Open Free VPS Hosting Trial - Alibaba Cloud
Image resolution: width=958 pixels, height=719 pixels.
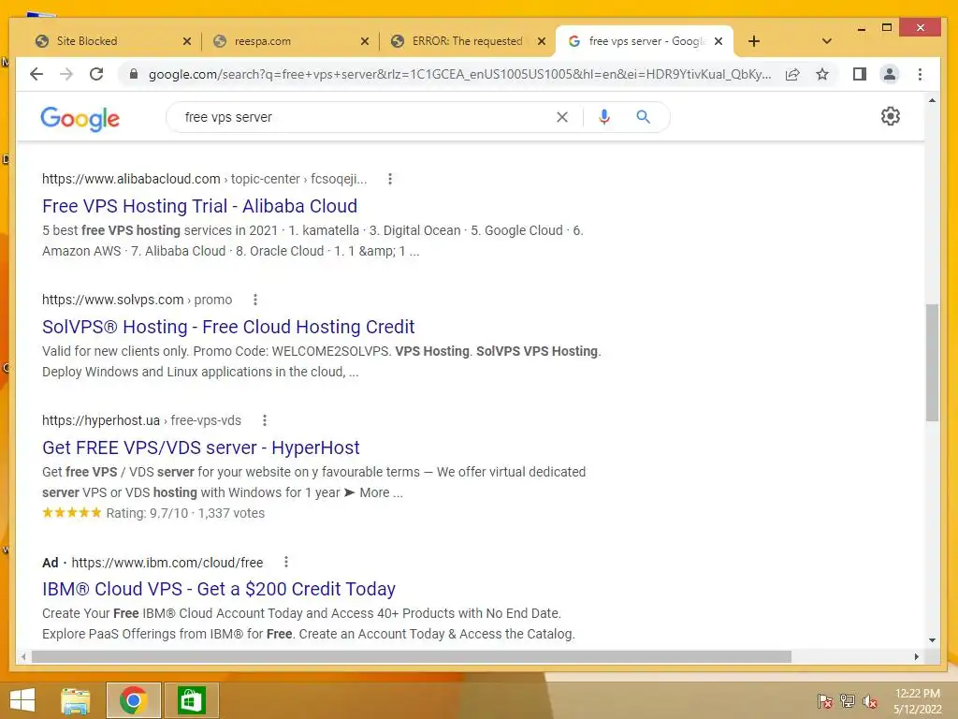(200, 206)
